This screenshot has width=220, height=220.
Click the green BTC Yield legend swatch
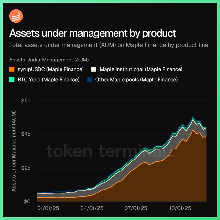coord(12,79)
